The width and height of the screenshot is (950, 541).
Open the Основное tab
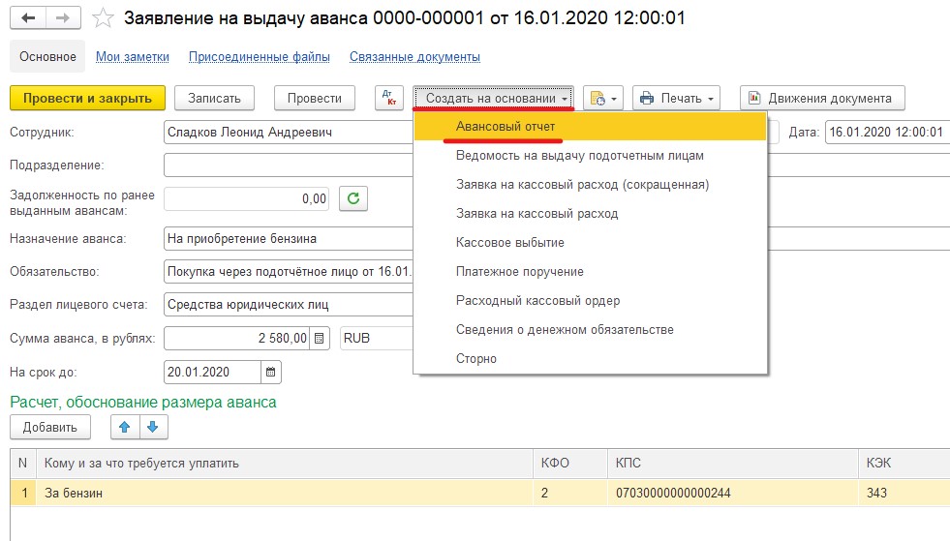[47, 56]
